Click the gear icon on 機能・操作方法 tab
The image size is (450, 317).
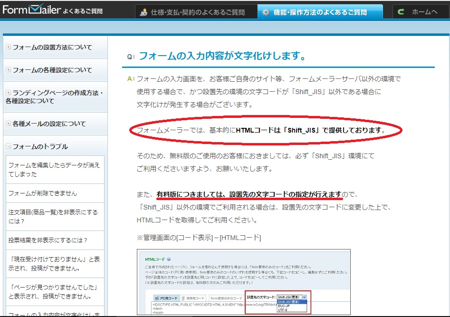(266, 12)
